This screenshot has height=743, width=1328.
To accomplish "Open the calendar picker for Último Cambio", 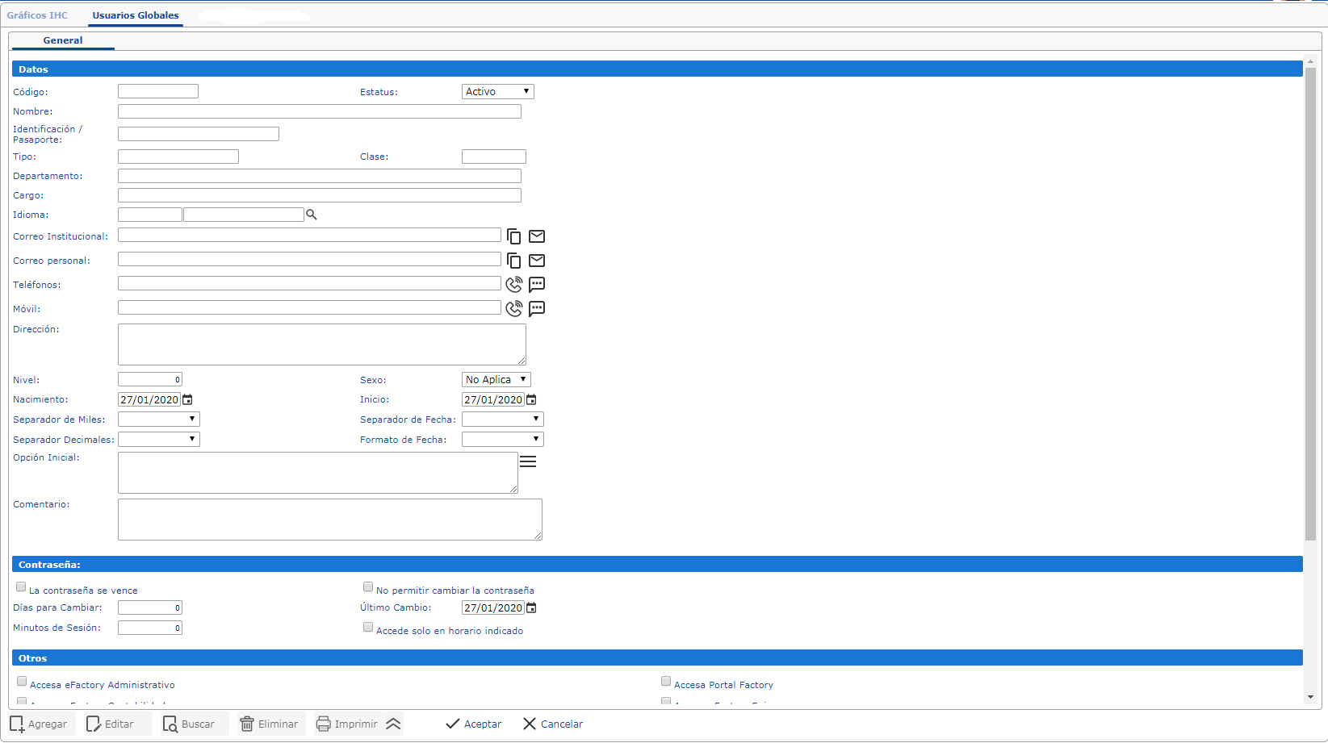I will click(x=531, y=607).
